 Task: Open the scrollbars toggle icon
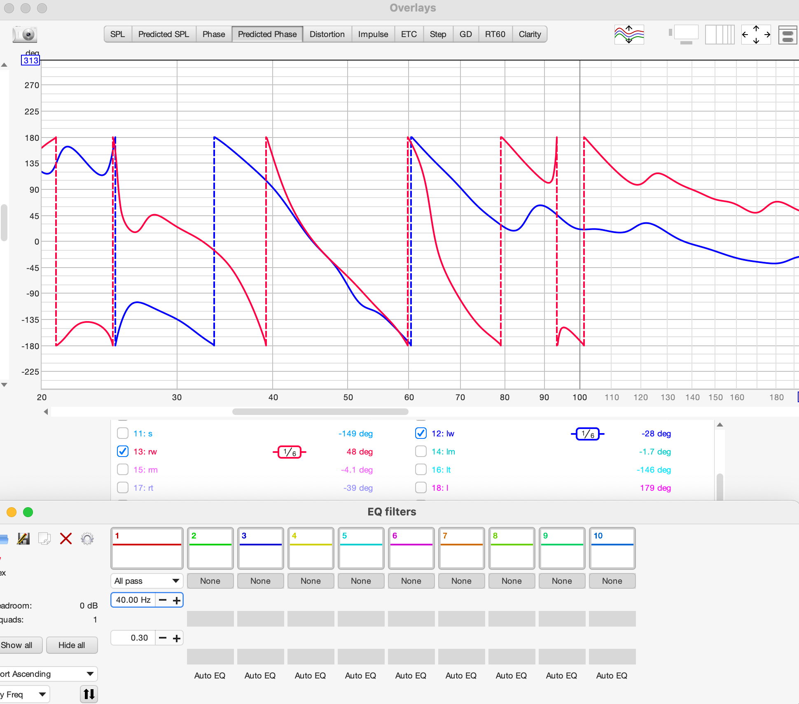click(684, 34)
